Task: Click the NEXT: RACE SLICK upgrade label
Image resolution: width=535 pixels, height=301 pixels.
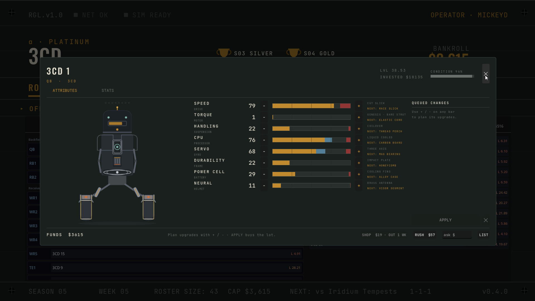Action: pos(383,109)
